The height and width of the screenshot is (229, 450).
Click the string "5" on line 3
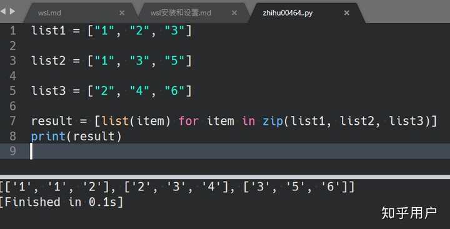tap(175, 60)
